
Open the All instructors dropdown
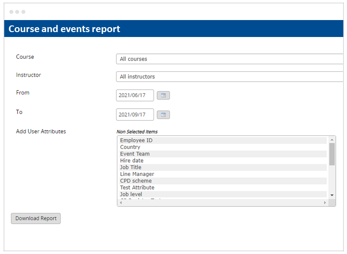tap(230, 77)
